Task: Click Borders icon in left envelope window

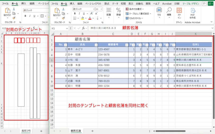Action: pyautogui.click(x=42, y=16)
